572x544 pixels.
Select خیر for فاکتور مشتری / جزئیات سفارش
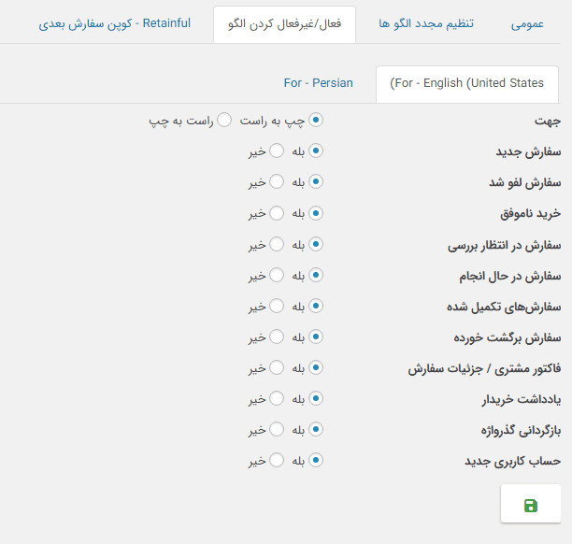point(277,367)
